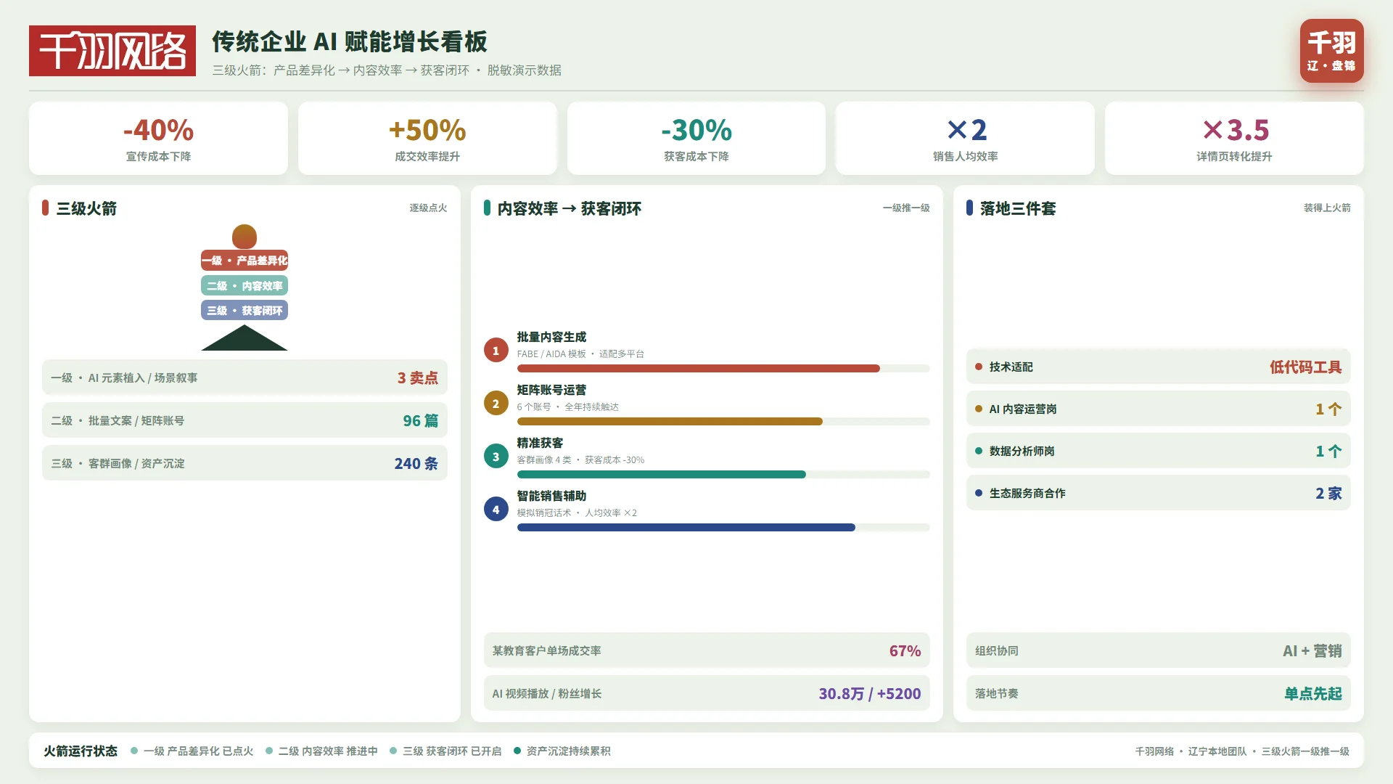Select the 技术适配 row

1158,367
